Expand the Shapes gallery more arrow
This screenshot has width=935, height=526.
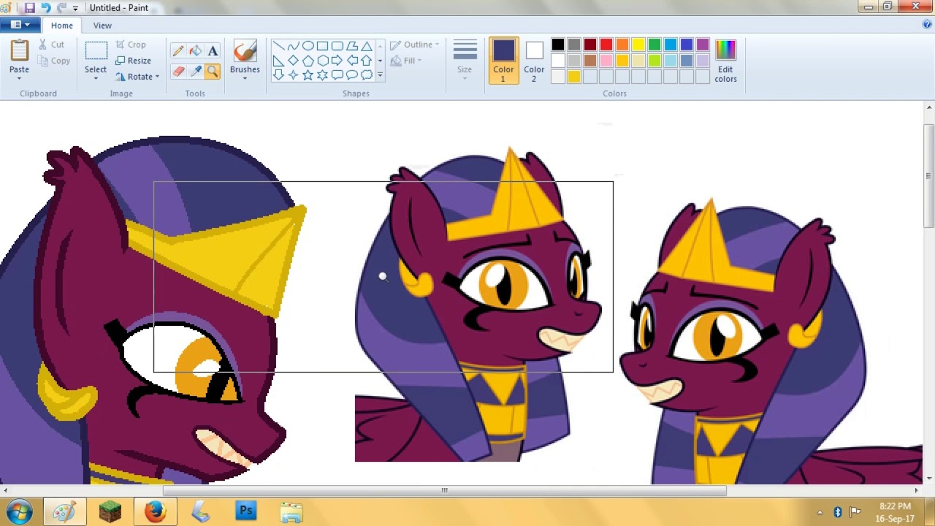click(x=380, y=75)
